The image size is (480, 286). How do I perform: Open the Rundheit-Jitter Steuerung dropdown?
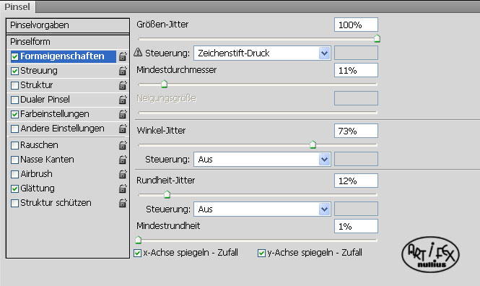[x=262, y=209]
